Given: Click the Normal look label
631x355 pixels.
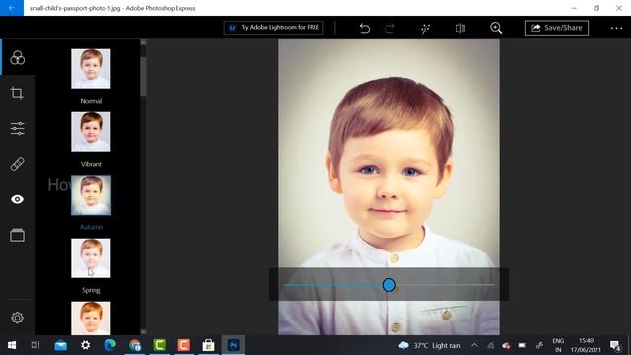Looking at the screenshot, I should (x=91, y=101).
